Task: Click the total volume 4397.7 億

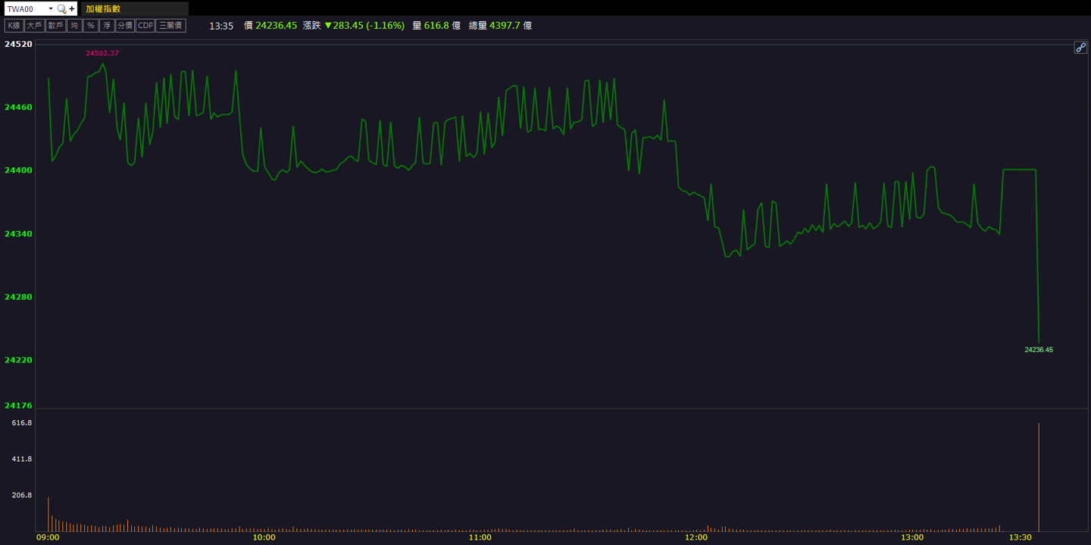Action: pyautogui.click(x=511, y=25)
